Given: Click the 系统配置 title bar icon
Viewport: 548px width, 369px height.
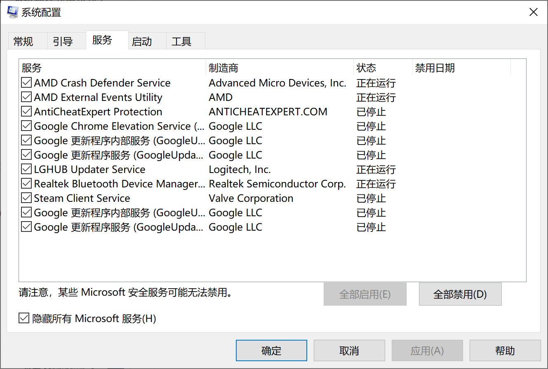Looking at the screenshot, I should [x=12, y=12].
